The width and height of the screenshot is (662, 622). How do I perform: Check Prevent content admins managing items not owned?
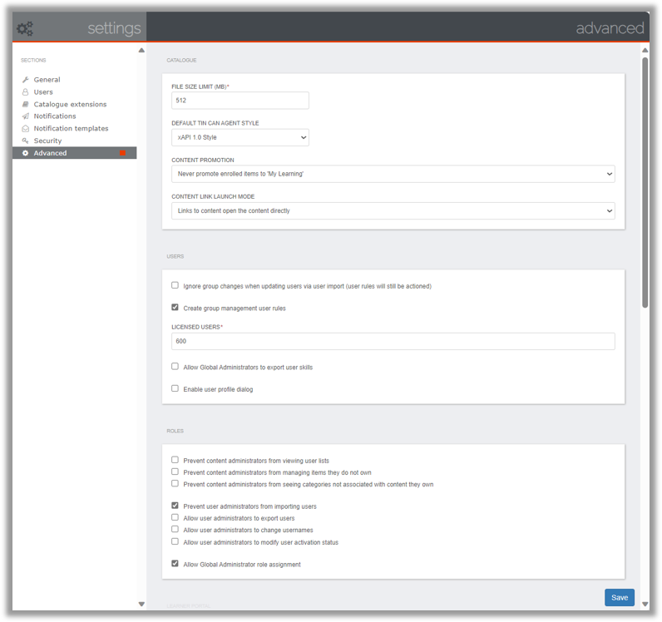click(x=175, y=471)
